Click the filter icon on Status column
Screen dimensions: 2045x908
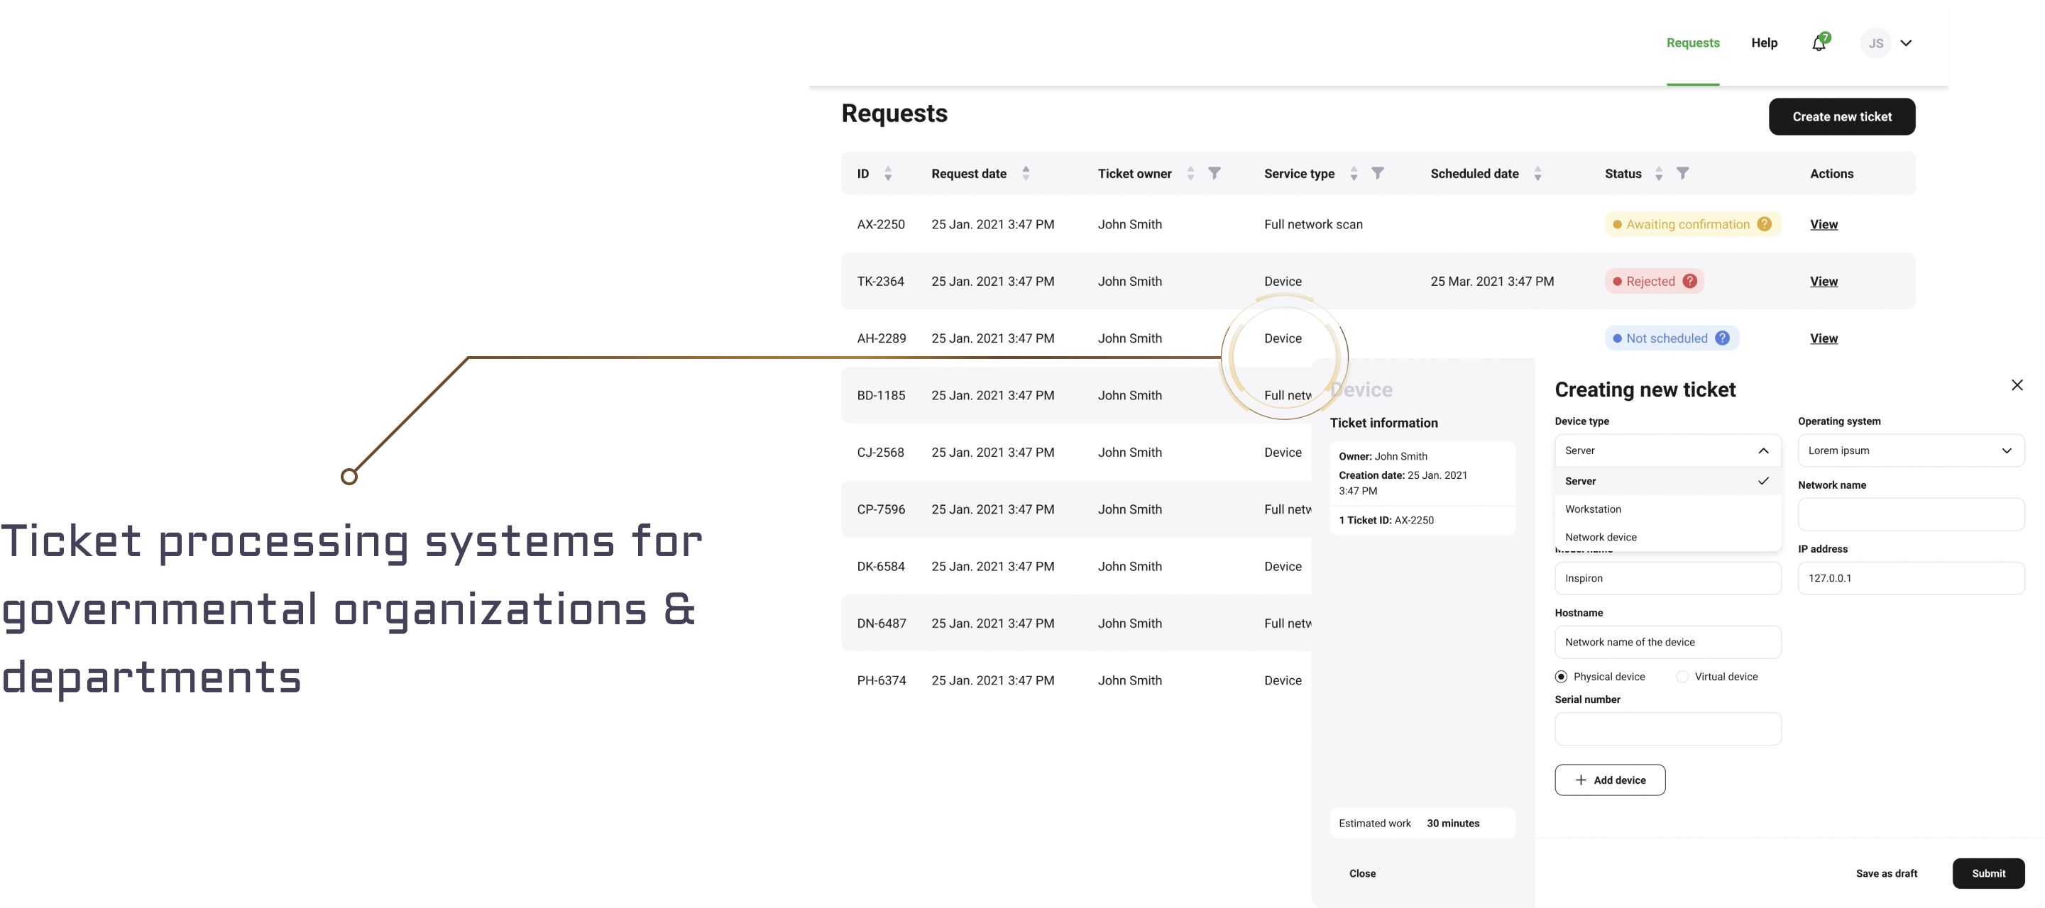tap(1682, 172)
